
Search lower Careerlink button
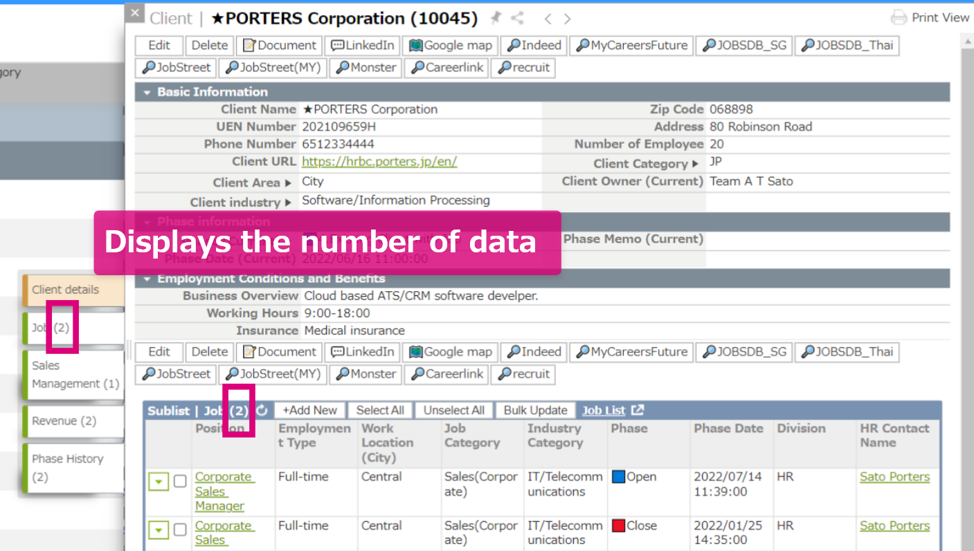pyautogui.click(x=447, y=374)
